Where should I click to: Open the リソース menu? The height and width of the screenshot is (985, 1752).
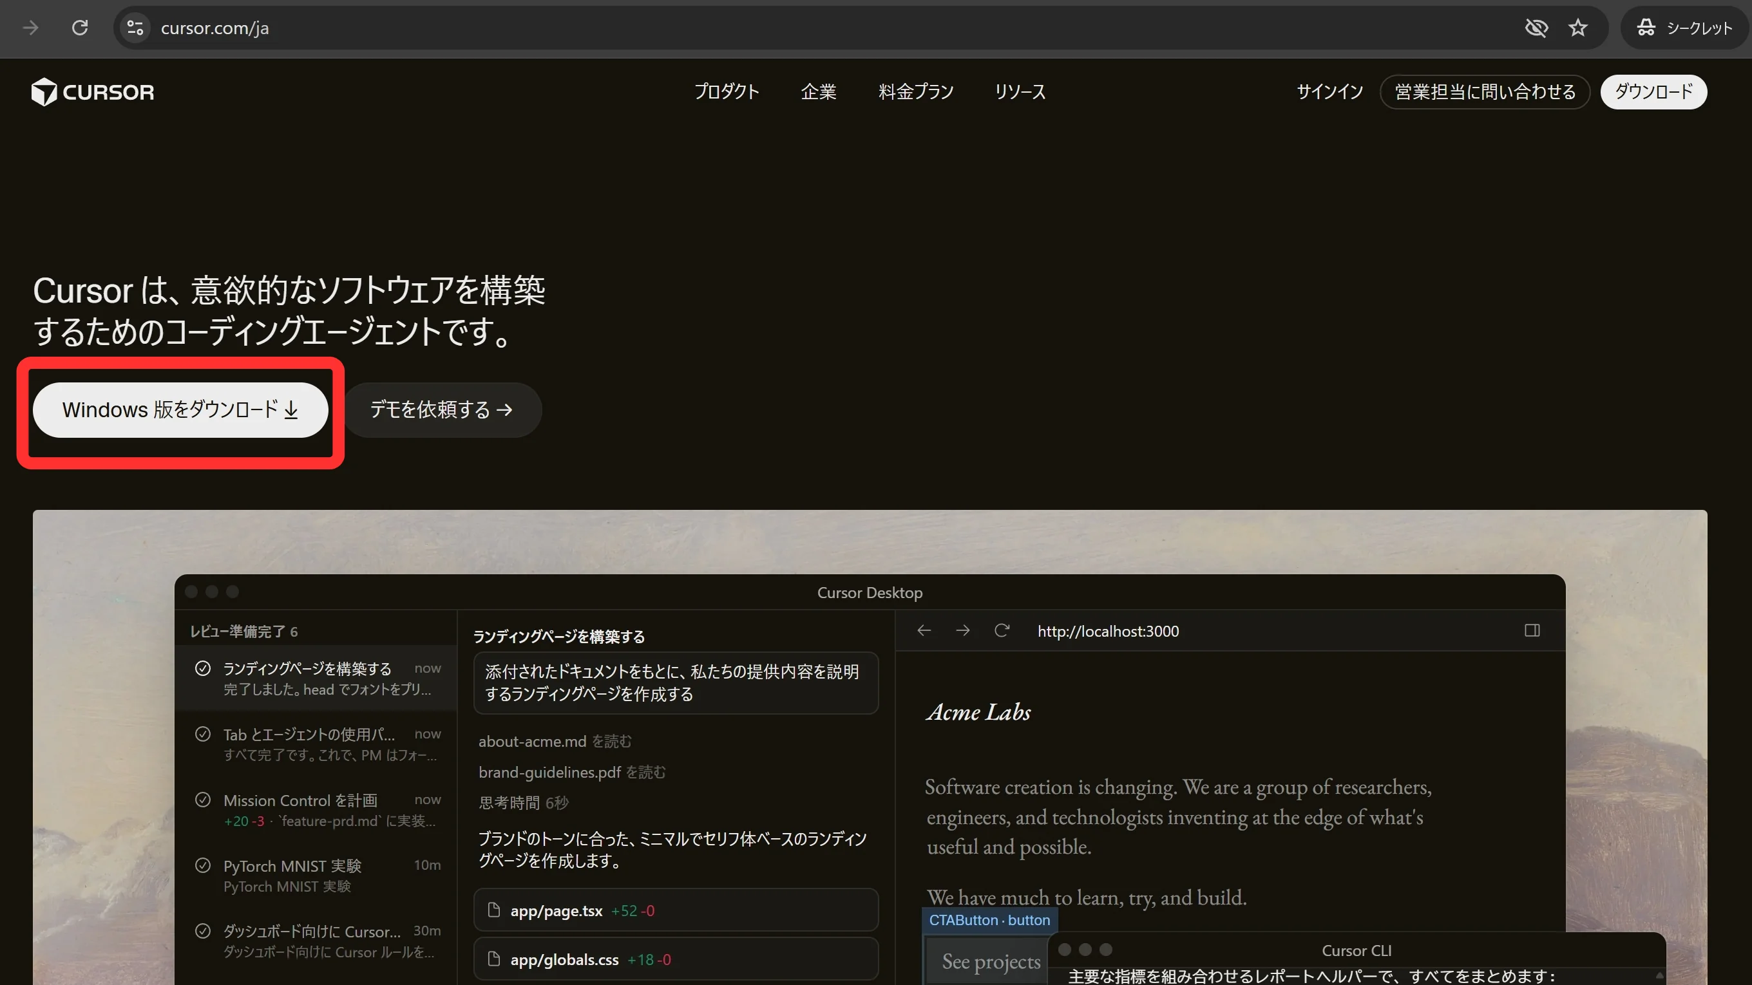[1020, 92]
